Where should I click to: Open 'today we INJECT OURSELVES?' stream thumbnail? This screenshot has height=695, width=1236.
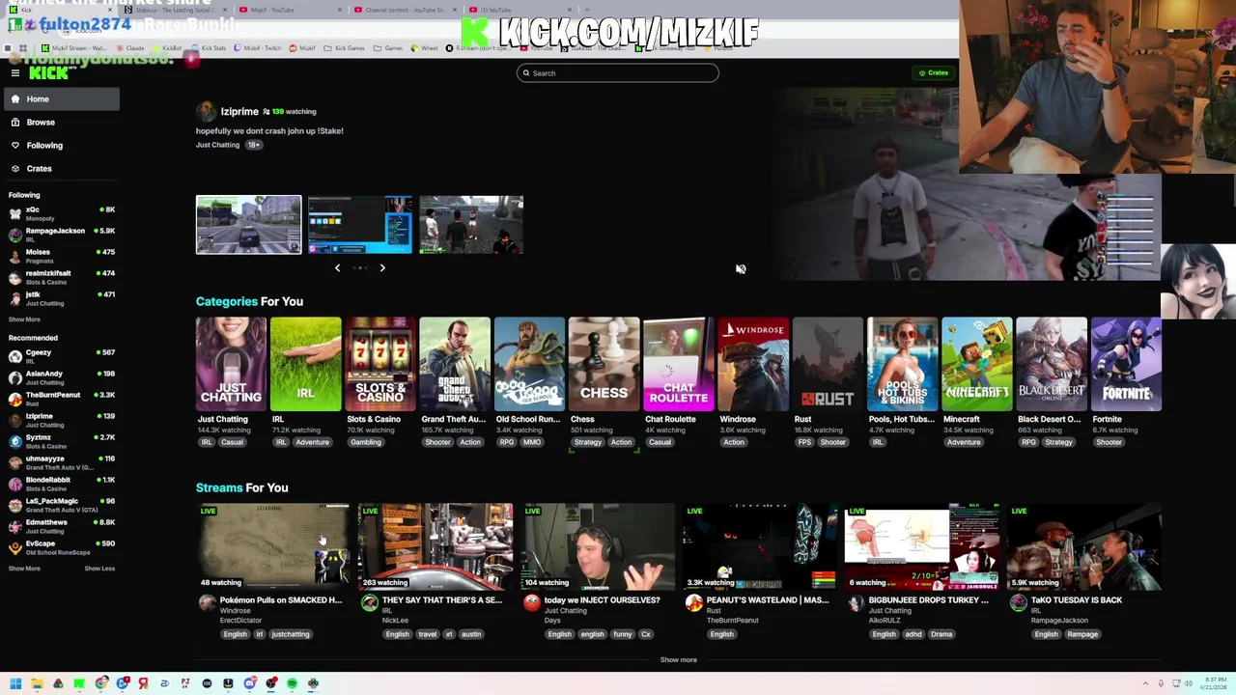pos(598,546)
